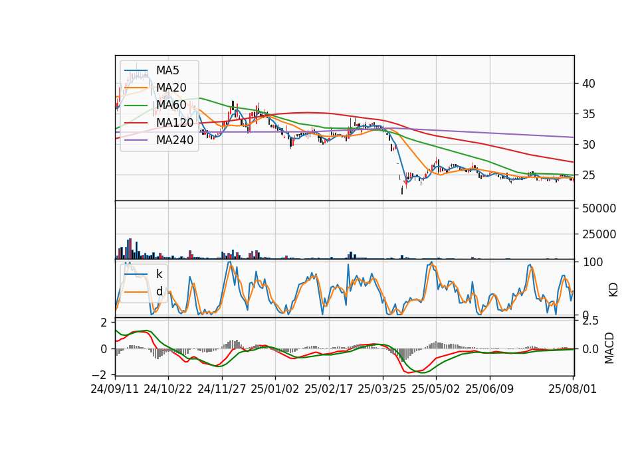This screenshot has height=458, width=638.
Task: Click the volume axis value 50000
Action: (599, 208)
